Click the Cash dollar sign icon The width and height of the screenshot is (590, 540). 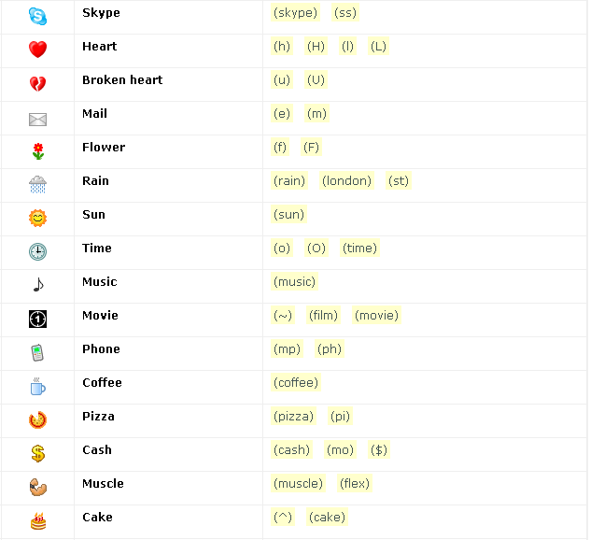pyautogui.click(x=37, y=453)
